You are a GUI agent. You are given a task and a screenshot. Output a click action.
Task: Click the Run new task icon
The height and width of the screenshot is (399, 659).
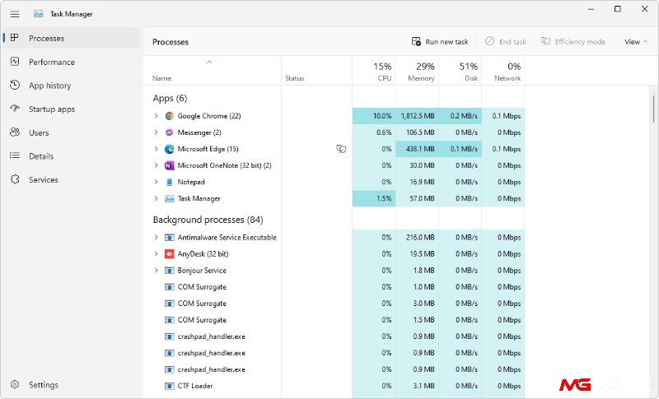pos(416,41)
